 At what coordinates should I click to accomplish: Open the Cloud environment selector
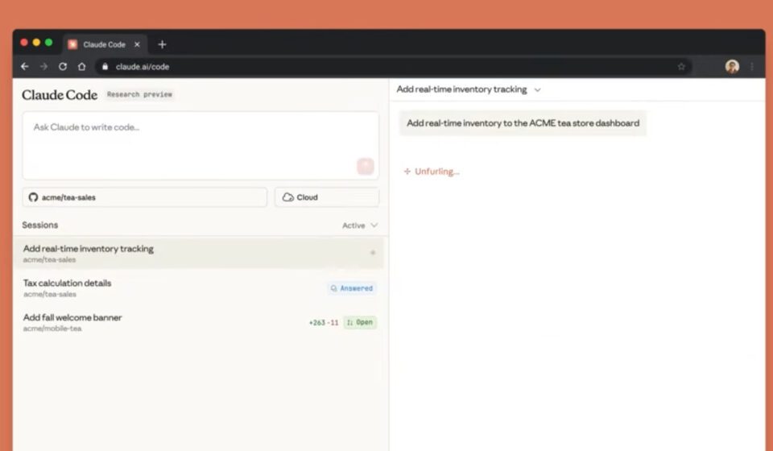pyautogui.click(x=327, y=197)
